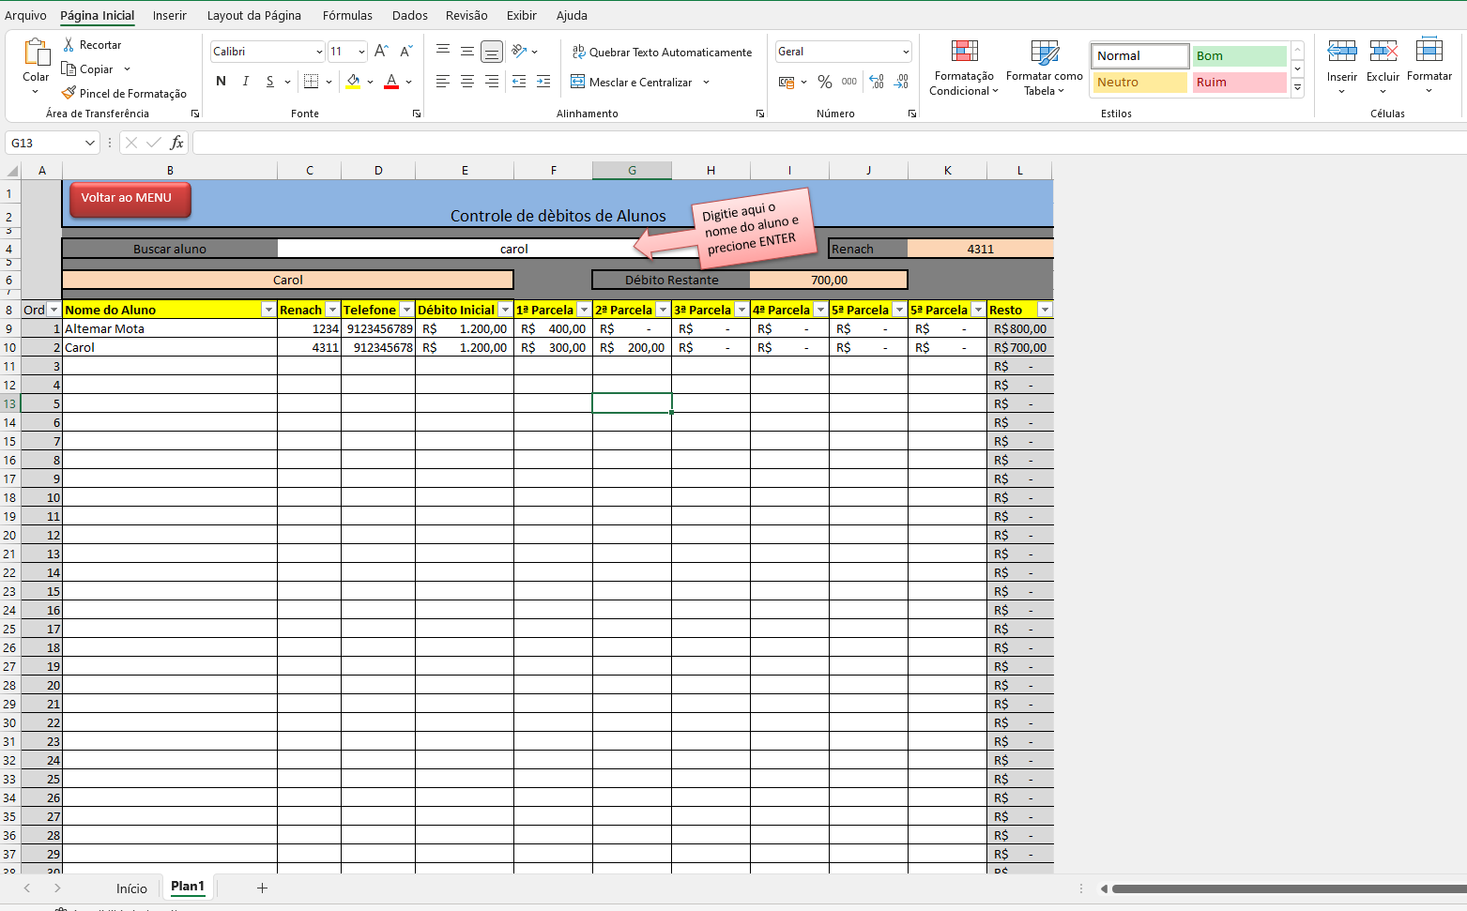1467x911 pixels.
Task: Click the Pincel de Formatação icon
Action: [x=69, y=93]
